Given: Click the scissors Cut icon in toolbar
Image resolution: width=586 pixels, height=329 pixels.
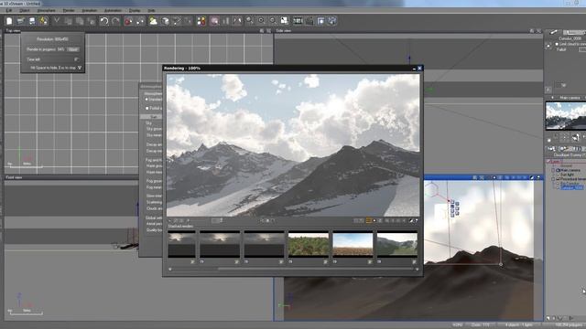Looking at the screenshot, I should pos(57,21).
